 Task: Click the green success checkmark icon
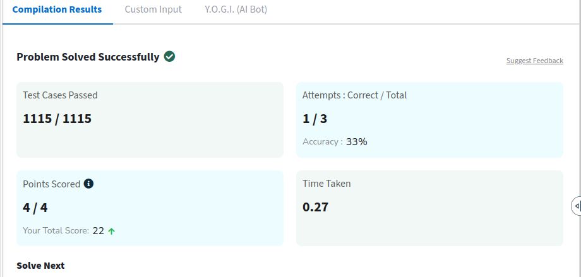(x=169, y=57)
